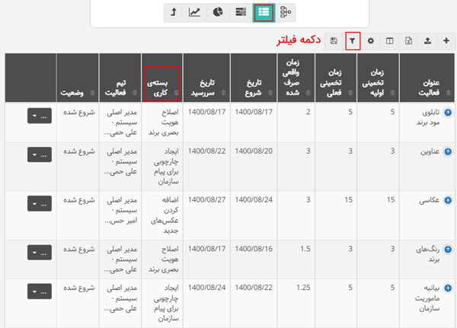
Task: Expand the رنگ‌های برند row
Action: point(447,248)
